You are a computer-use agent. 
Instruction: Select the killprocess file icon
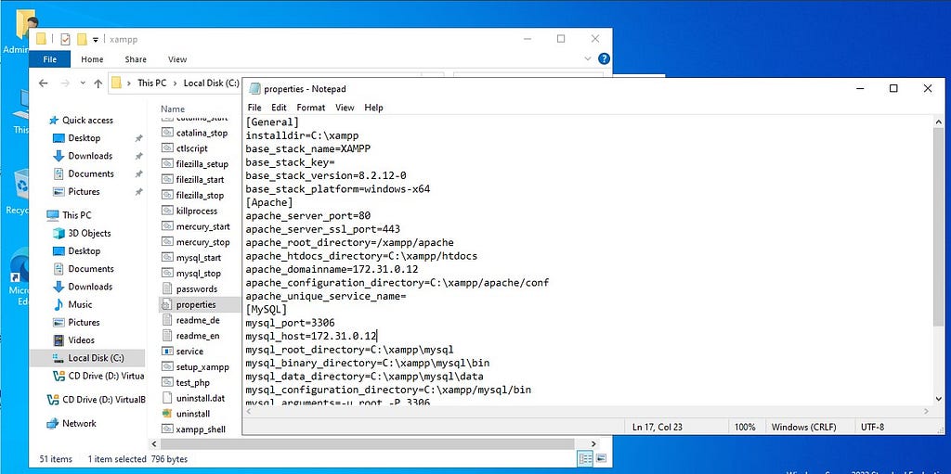167,211
